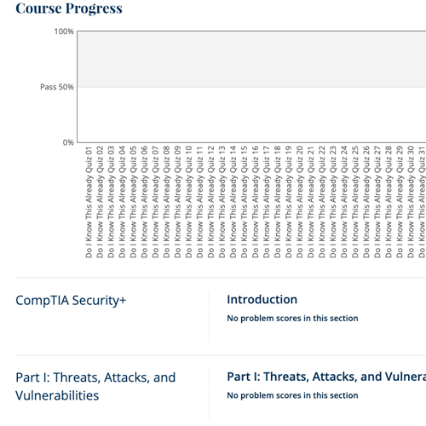
Task: Click the 100% axis label
Action: (64, 32)
